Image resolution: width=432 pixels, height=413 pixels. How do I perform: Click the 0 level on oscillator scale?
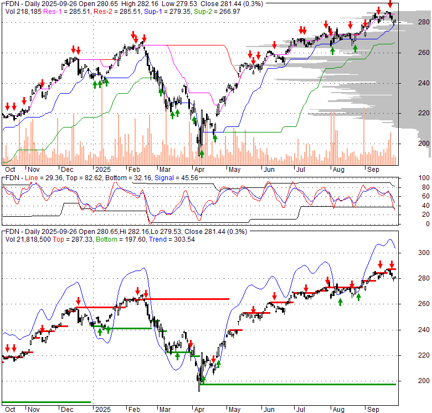point(428,224)
